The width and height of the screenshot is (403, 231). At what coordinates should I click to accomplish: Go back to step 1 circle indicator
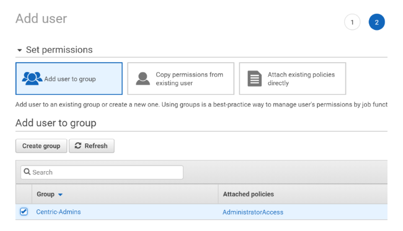pyautogui.click(x=352, y=22)
